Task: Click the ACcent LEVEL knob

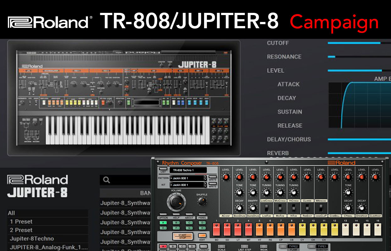Action: (226, 177)
